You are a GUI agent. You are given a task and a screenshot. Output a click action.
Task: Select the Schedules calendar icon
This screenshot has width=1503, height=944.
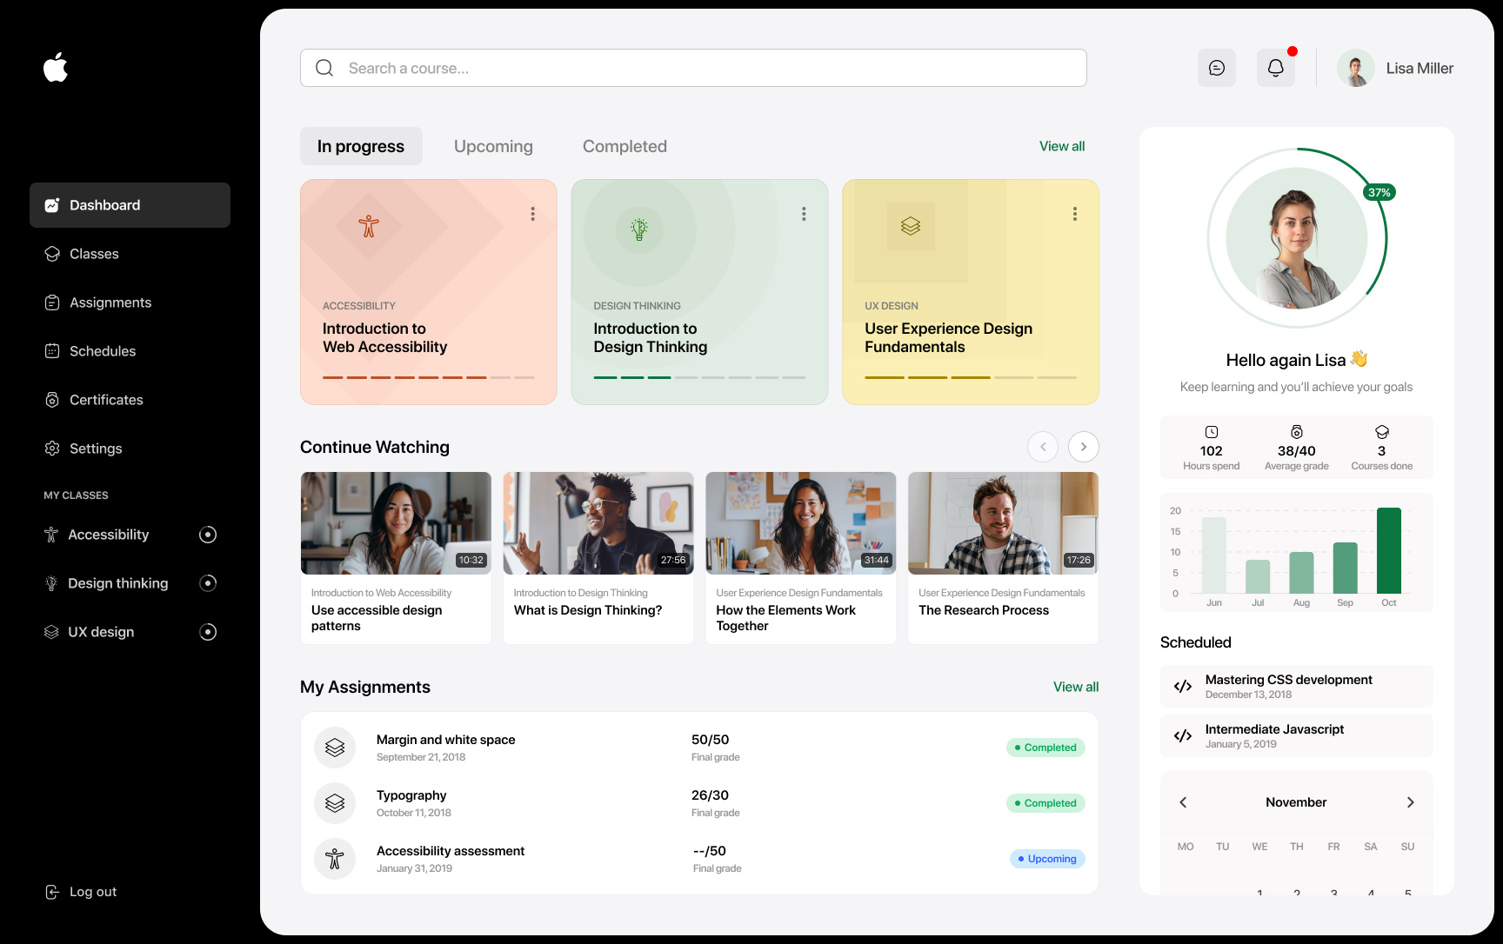tap(52, 350)
